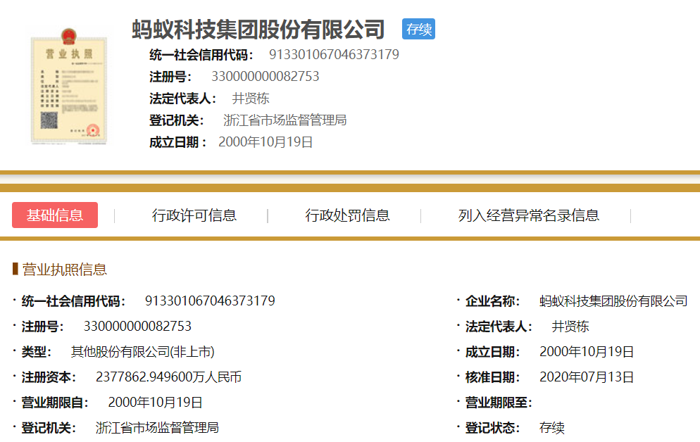
Task: Click the 类型 label
Action: [x=36, y=352]
